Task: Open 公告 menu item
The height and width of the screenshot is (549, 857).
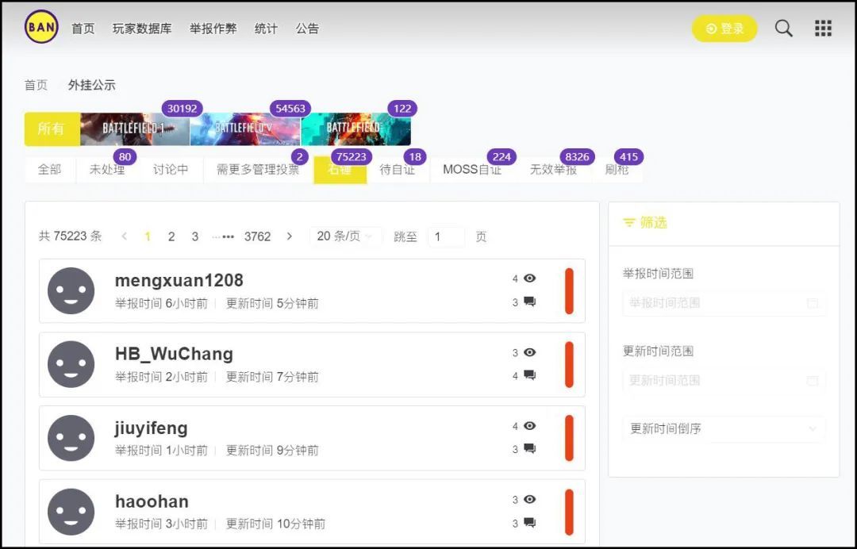Action: [x=307, y=29]
